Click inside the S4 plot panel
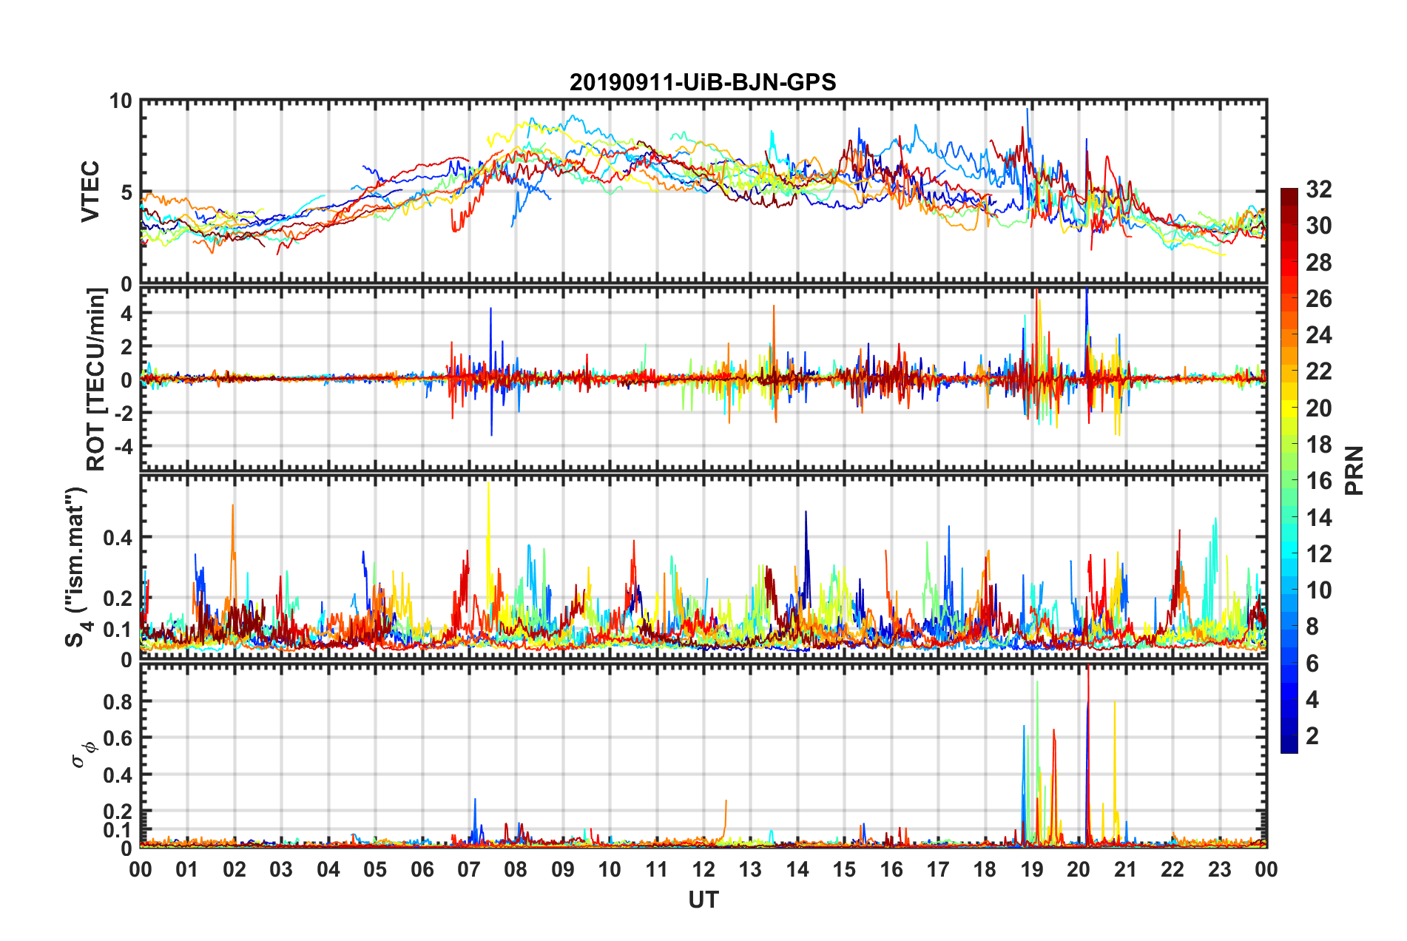The height and width of the screenshot is (941, 1407). (703, 567)
